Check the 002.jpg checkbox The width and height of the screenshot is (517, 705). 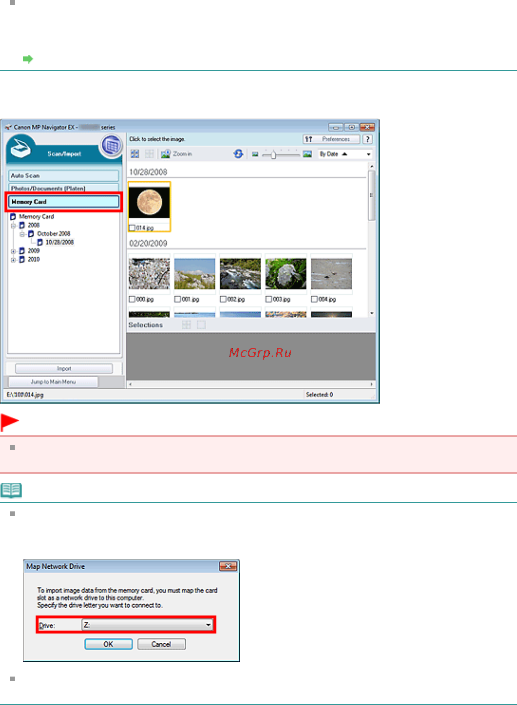point(223,299)
